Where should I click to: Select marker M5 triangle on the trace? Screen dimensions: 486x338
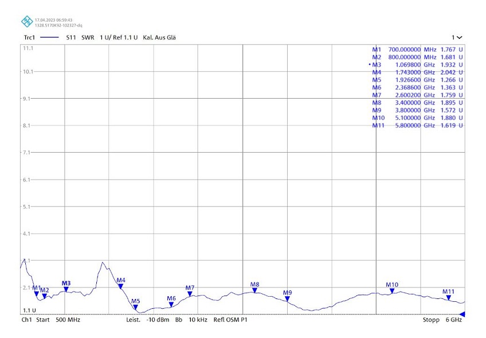point(135,308)
